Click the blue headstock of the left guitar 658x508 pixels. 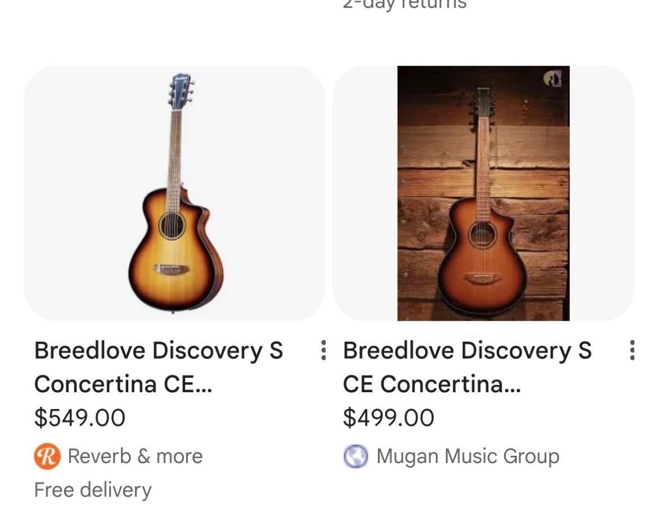coord(181,90)
